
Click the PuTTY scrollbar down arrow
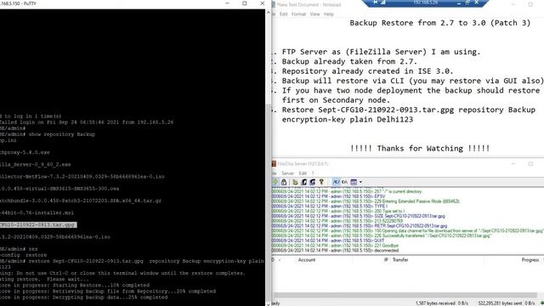click(269, 303)
